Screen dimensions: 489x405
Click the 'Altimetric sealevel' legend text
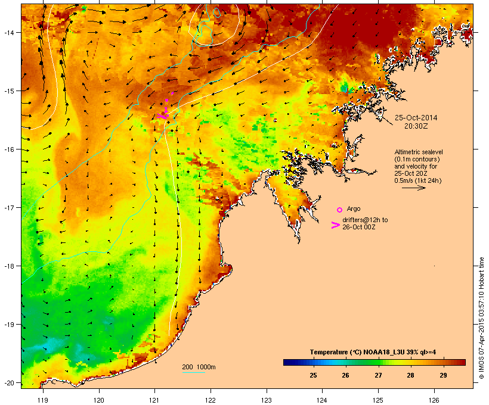click(x=419, y=152)
